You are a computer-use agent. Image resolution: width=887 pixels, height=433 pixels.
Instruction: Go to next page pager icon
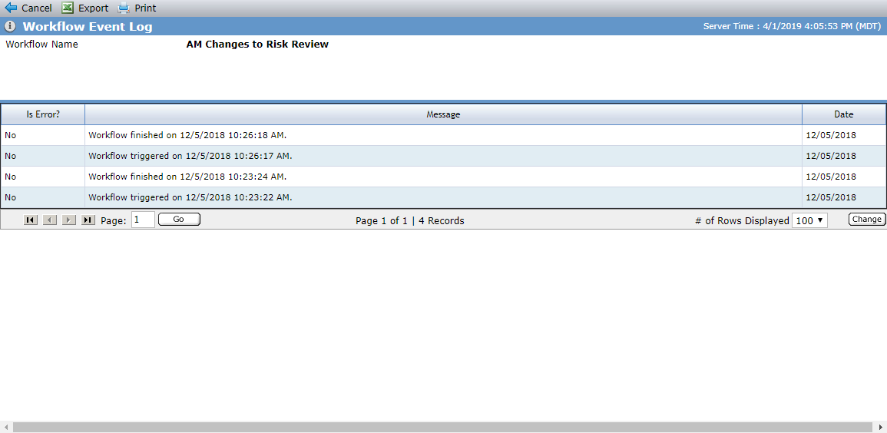coord(69,220)
